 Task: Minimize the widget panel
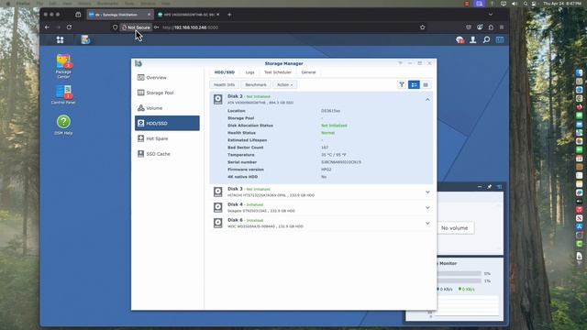pos(480,186)
